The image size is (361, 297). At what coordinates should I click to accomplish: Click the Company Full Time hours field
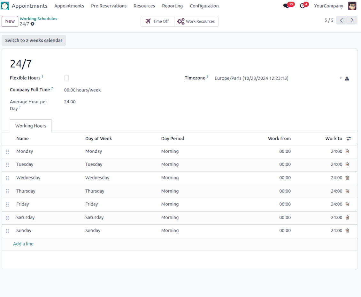tap(70, 90)
